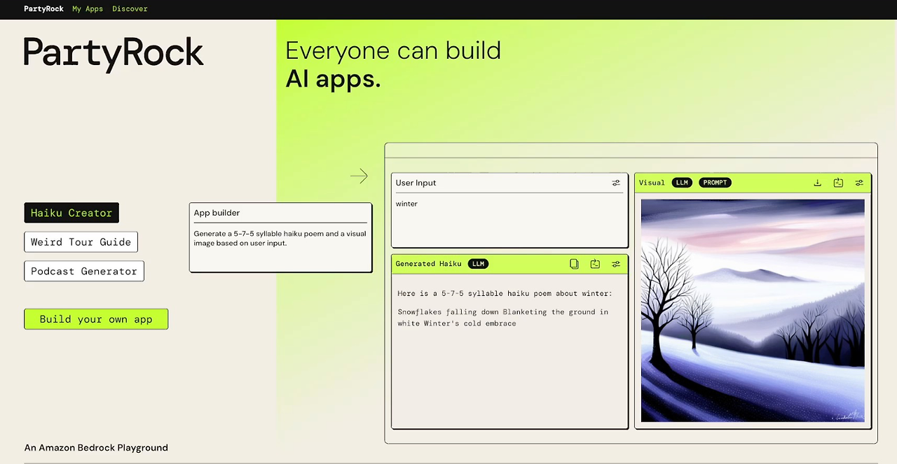This screenshot has height=464, width=897.
Task: Click the LLM badge on Generated Haiku
Action: (x=478, y=264)
